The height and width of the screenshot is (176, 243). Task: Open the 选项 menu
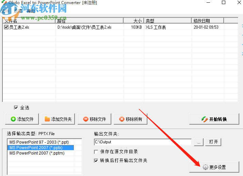18,11
